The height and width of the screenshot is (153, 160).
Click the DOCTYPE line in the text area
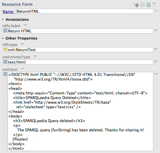tap(72, 74)
